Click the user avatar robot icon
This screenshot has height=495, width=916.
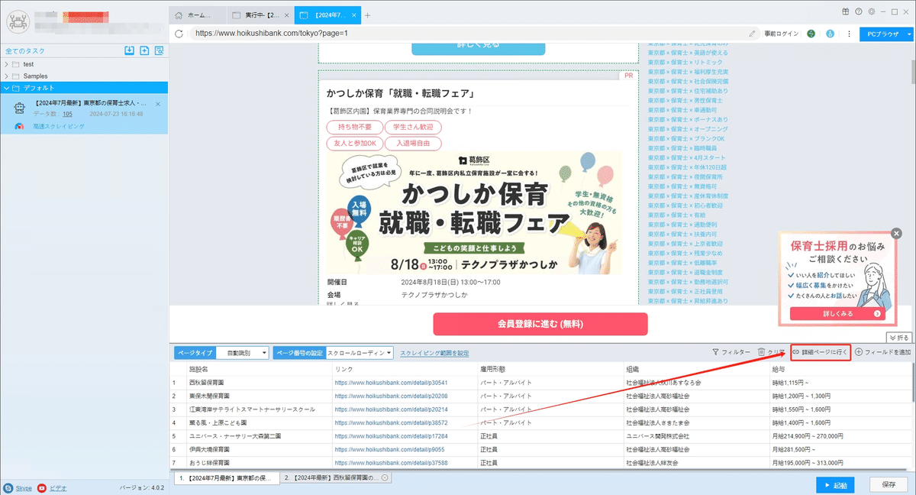coord(18,21)
